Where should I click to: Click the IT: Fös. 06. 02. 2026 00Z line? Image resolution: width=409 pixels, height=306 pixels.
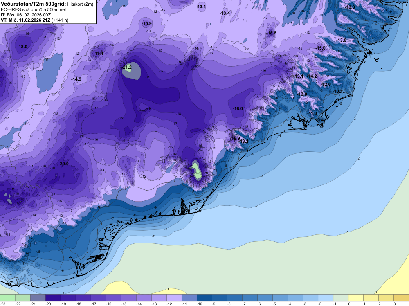click(26, 15)
